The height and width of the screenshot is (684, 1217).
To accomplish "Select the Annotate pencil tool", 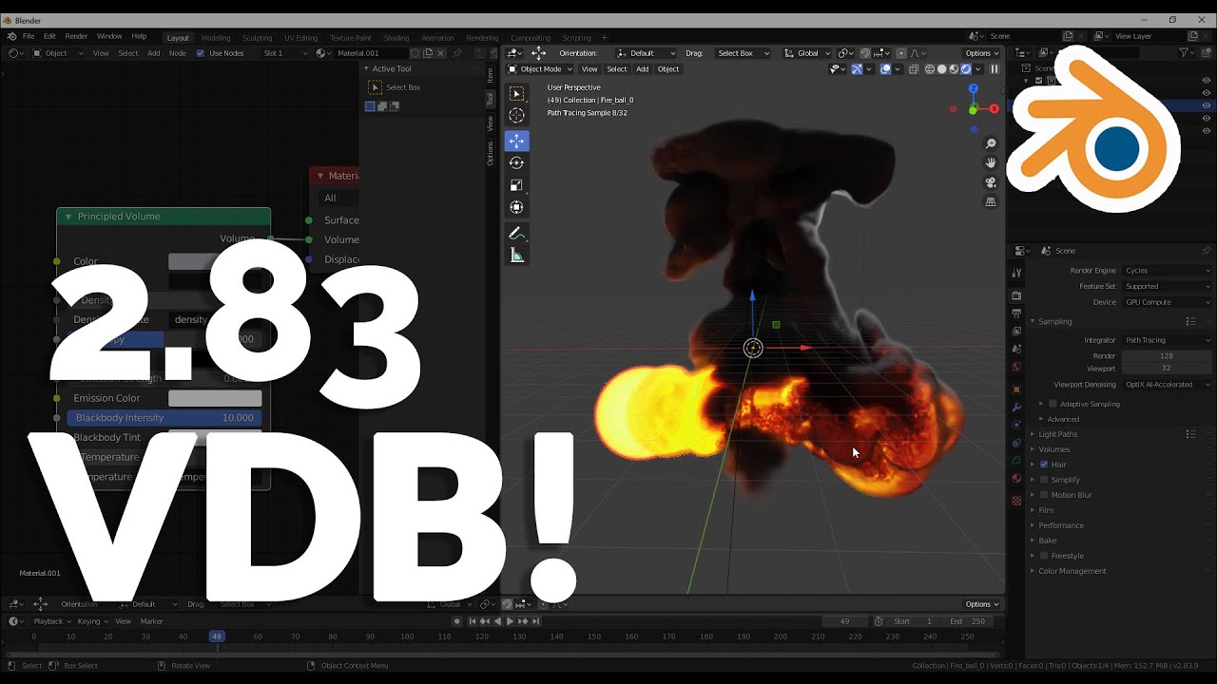I will pos(516,233).
